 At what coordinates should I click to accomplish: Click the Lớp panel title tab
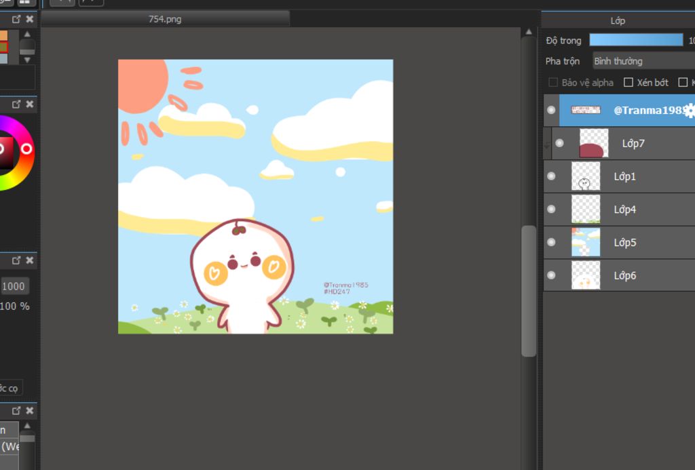618,21
